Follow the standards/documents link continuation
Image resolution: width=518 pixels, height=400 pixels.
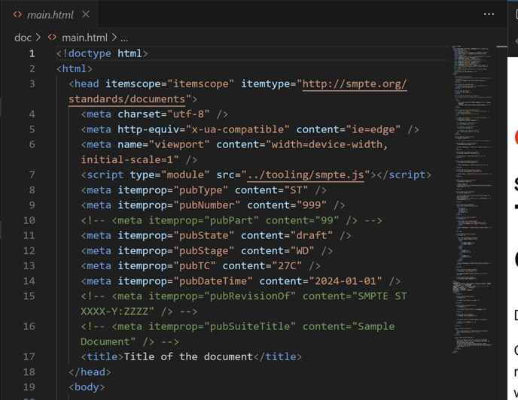tap(126, 99)
